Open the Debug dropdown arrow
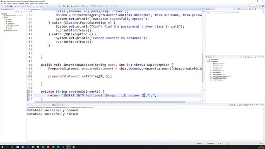The image size is (265, 149). coord(62,6)
